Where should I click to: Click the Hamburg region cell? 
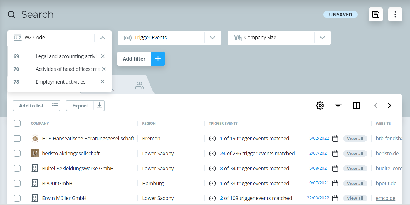point(153,183)
